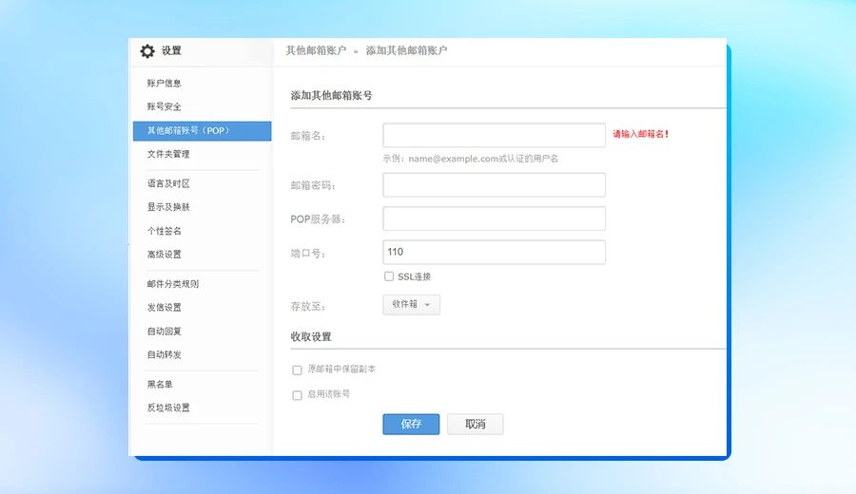
Task: Open the 收件箱 folder dropdown
Action: point(411,305)
